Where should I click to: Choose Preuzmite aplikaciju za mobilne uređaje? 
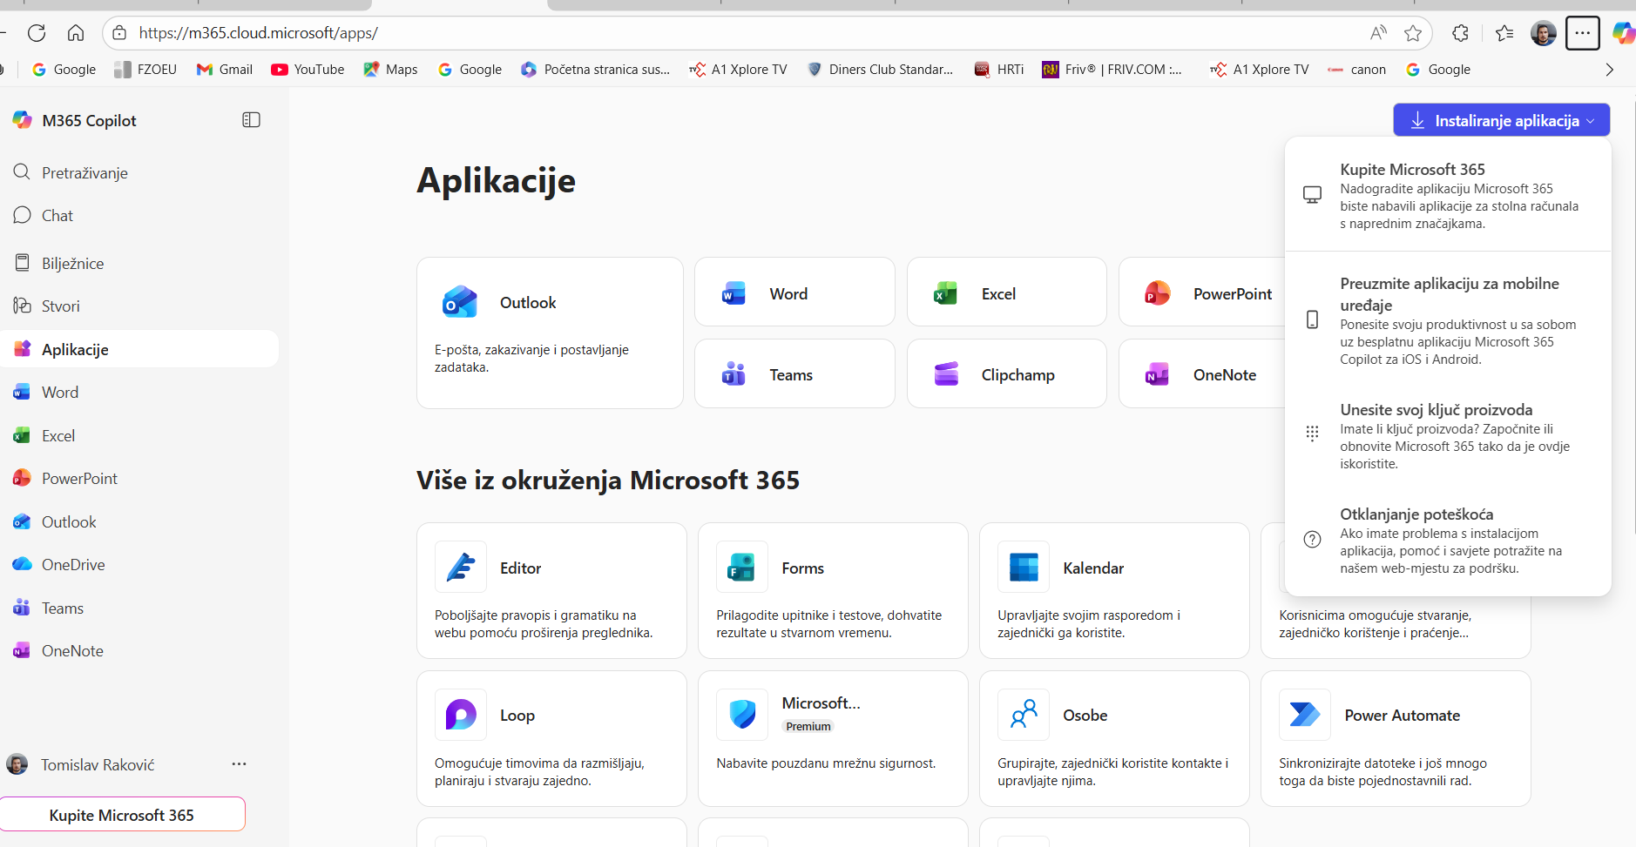click(x=1448, y=320)
